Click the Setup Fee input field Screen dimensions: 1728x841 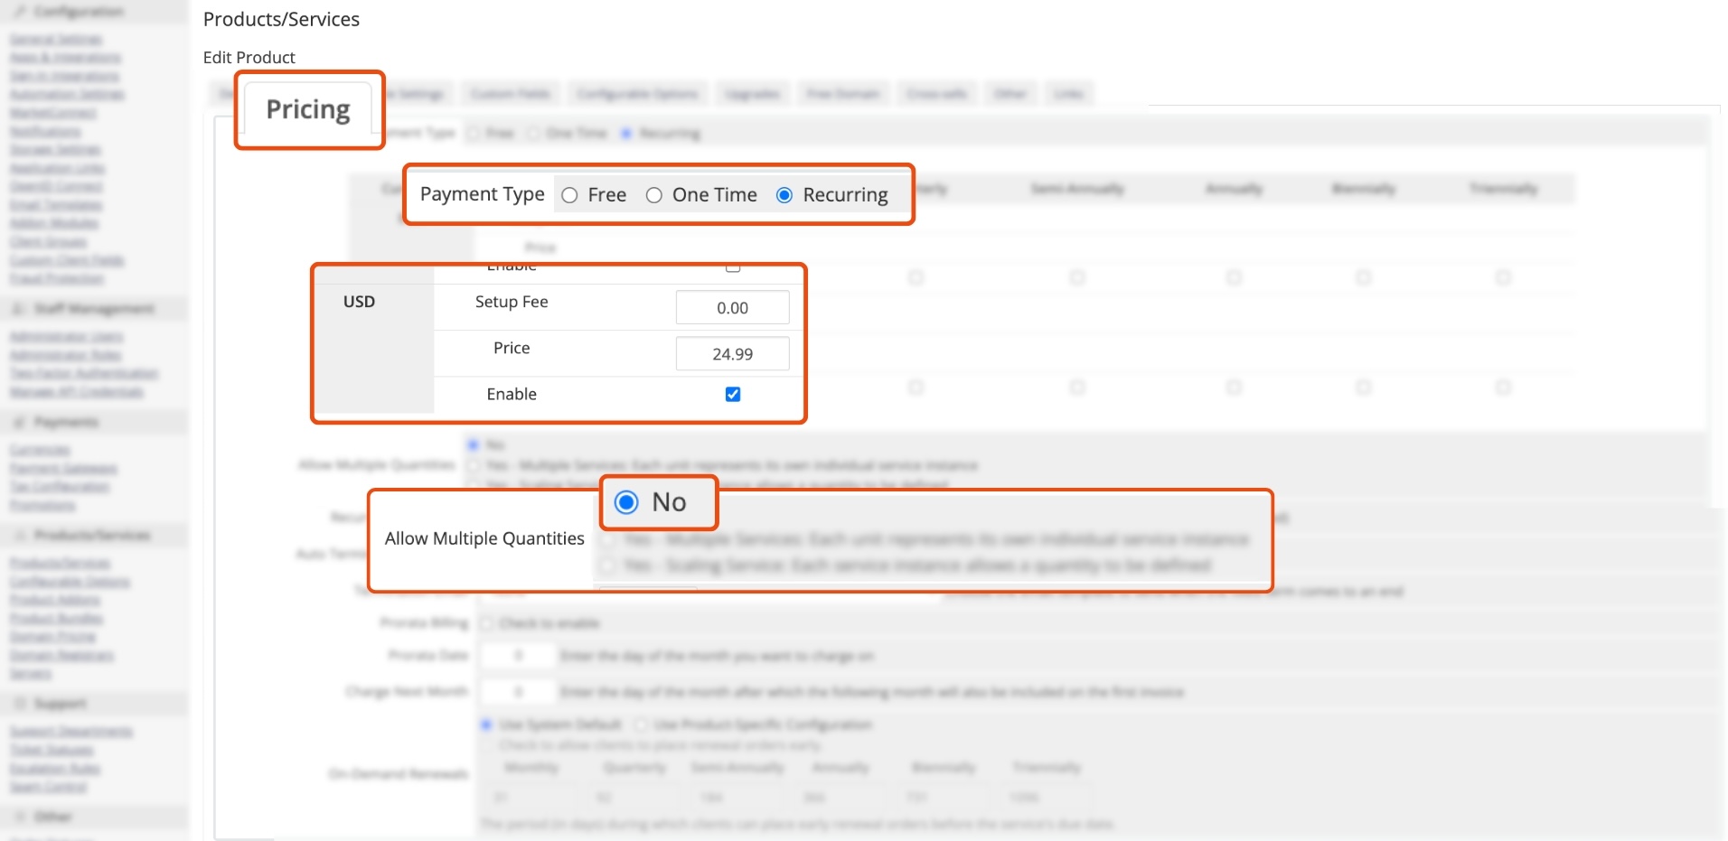(x=732, y=308)
